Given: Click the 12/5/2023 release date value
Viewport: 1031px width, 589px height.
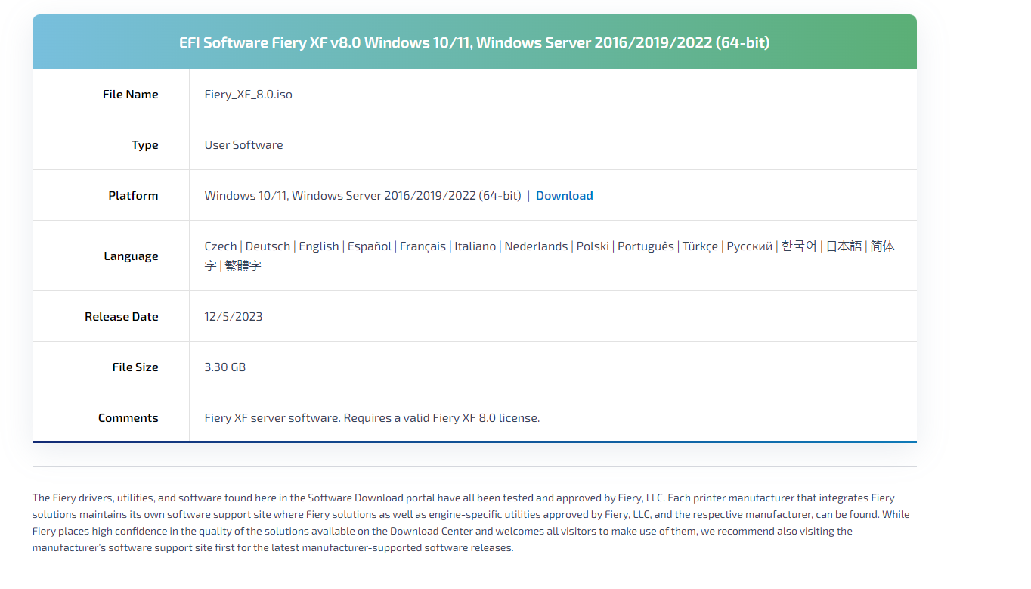Looking at the screenshot, I should point(234,317).
